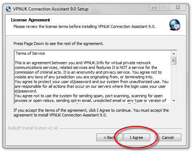The height and width of the screenshot is (152, 193).
Task: Click the empty scrollbar track below thumb
Action: pyautogui.click(x=174, y=81)
